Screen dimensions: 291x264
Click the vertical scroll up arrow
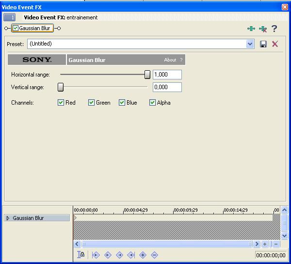(285, 210)
